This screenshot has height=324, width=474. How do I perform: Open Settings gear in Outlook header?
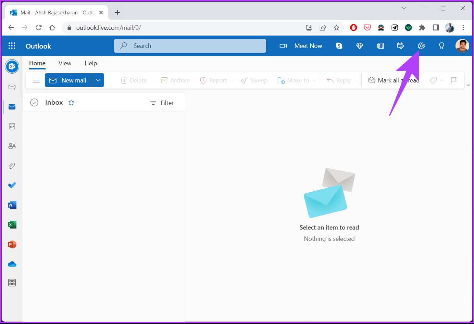coord(421,46)
